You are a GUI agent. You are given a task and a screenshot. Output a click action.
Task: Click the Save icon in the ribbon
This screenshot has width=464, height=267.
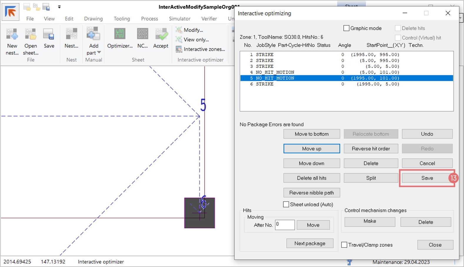click(49, 35)
